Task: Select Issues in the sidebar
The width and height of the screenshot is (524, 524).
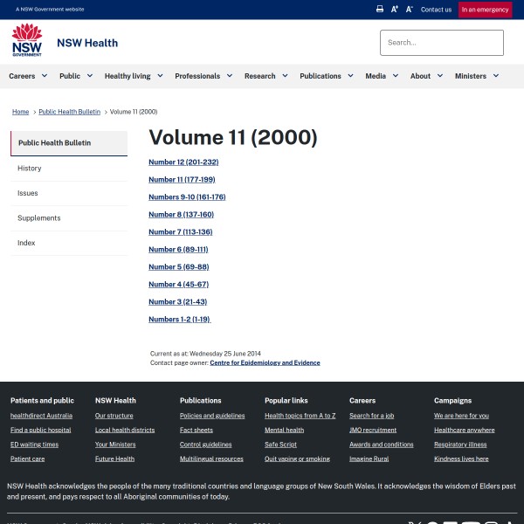Action: [28, 193]
